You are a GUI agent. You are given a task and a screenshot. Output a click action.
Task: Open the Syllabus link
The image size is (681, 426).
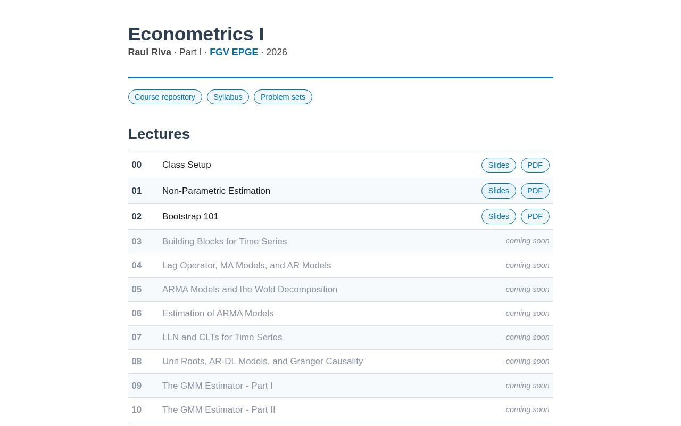click(x=228, y=97)
